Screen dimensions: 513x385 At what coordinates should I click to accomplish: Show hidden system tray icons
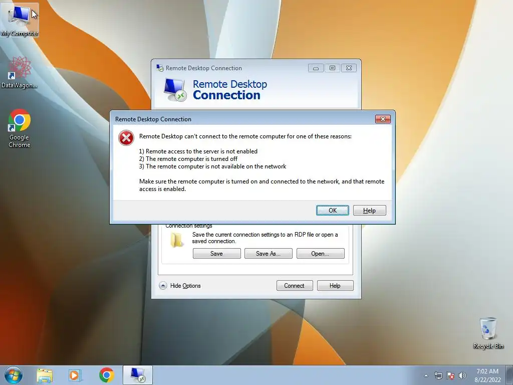click(x=426, y=375)
